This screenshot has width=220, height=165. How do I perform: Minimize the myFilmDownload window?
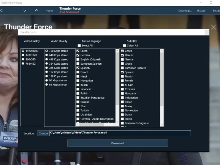coord(201,2)
